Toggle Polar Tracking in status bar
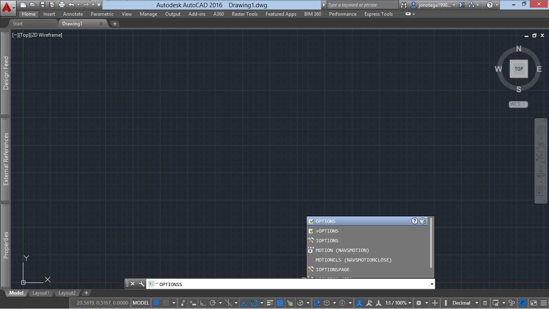The height and width of the screenshot is (309, 549). (213, 303)
